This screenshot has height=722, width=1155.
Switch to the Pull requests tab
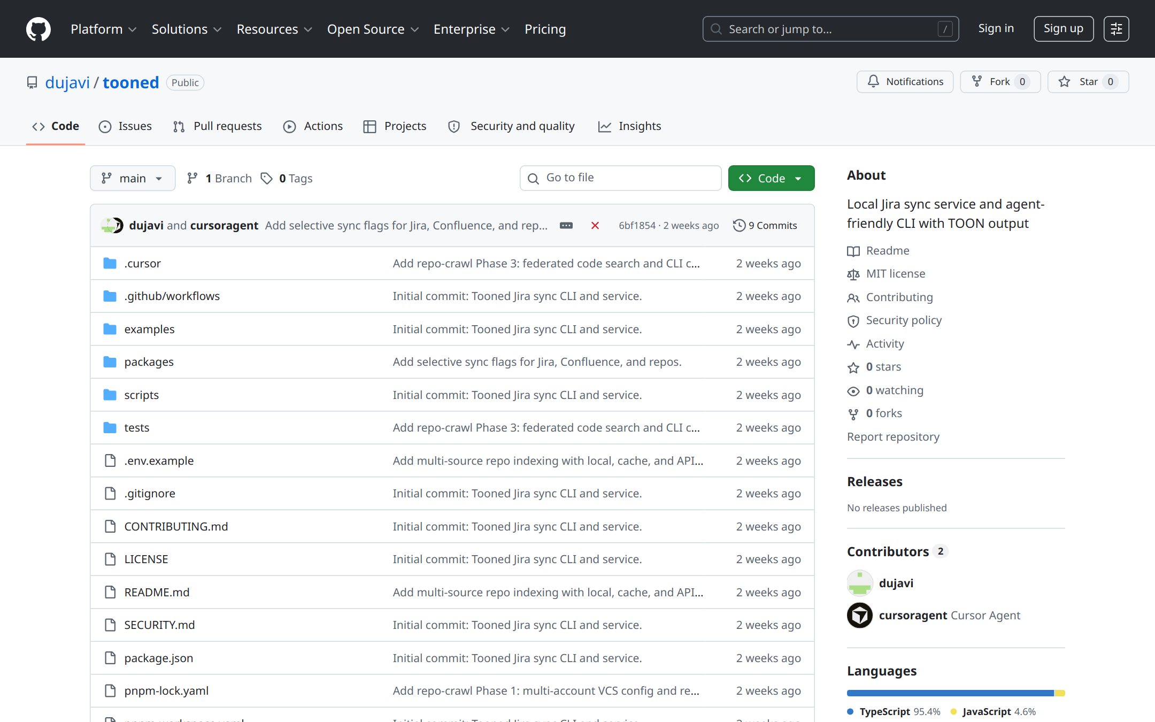pos(217,126)
